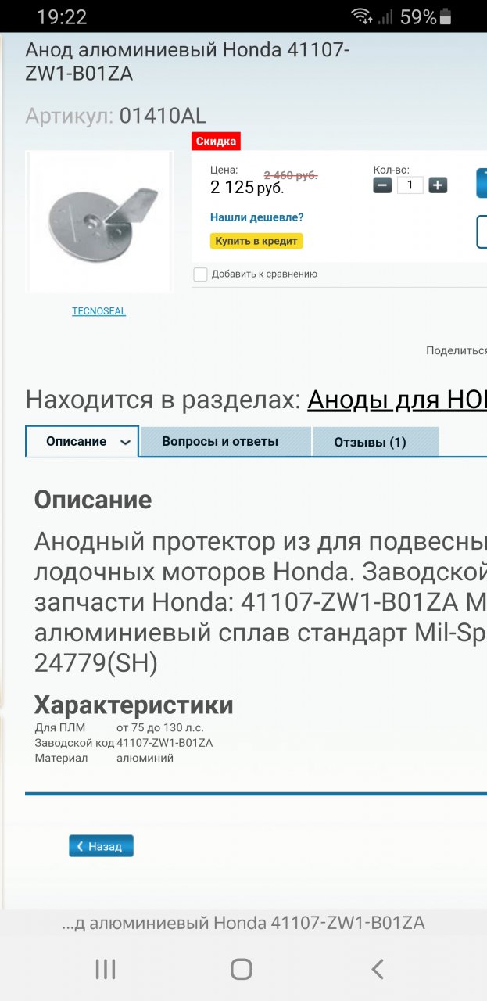Switch to the 'Вопросы и ответы' tab
This screenshot has width=487, height=1001.
click(220, 442)
